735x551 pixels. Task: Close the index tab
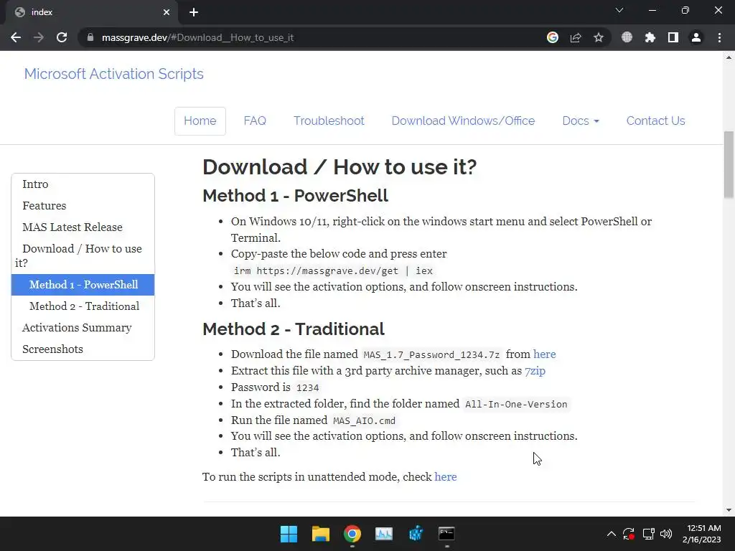167,12
